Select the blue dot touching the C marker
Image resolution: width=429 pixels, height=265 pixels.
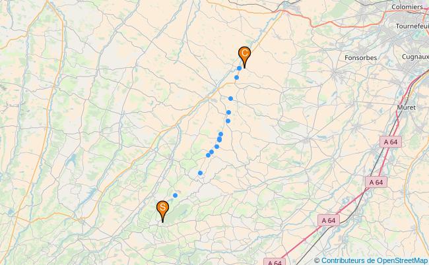point(239,68)
